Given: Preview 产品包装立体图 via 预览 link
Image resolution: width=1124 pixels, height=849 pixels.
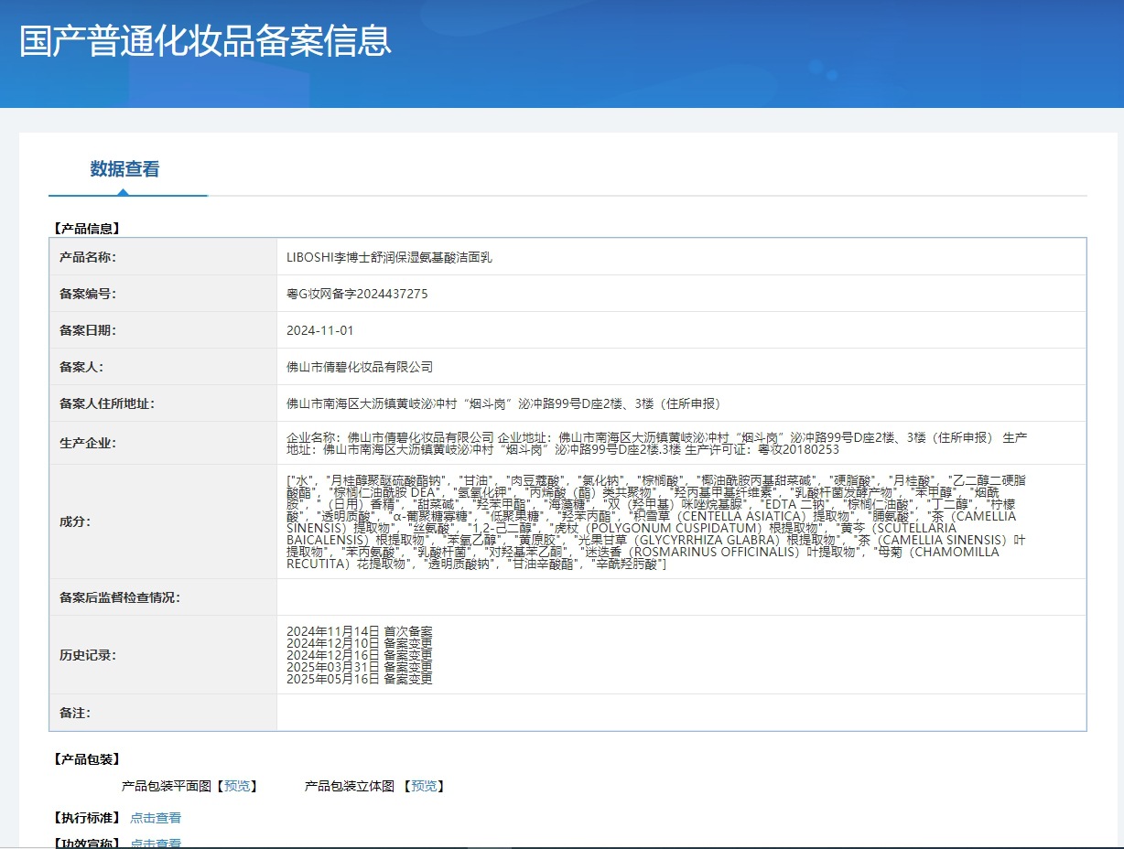Looking at the screenshot, I should 423,786.
